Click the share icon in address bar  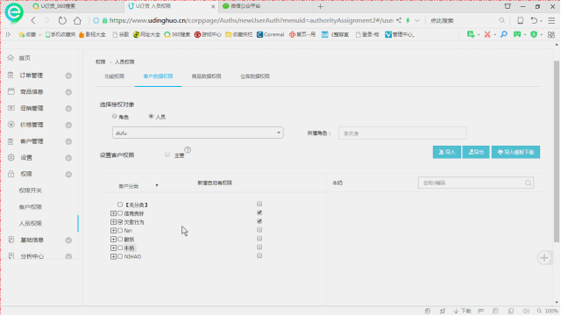[x=399, y=20]
